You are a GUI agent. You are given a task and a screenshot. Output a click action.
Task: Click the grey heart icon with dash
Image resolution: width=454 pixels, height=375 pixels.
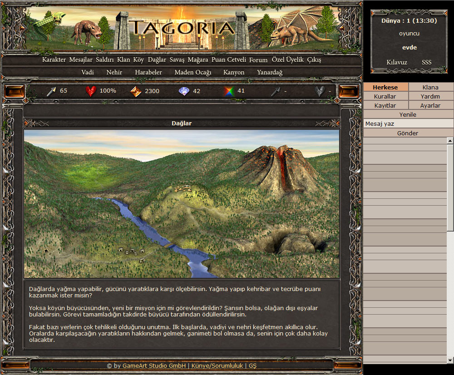tap(320, 91)
